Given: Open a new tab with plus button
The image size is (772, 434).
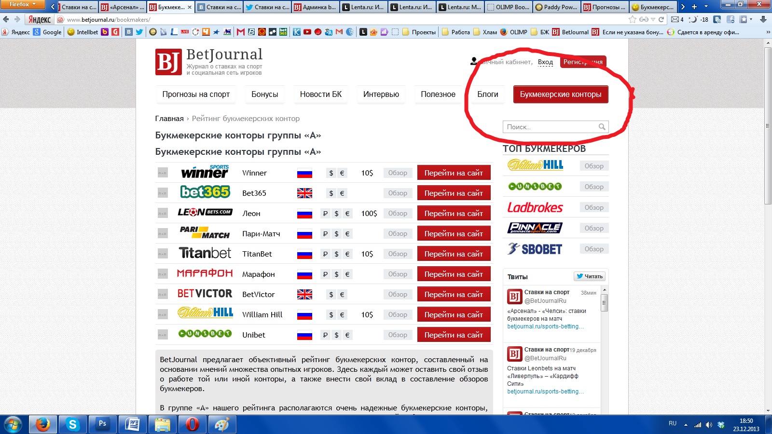Looking at the screenshot, I should tap(694, 7).
